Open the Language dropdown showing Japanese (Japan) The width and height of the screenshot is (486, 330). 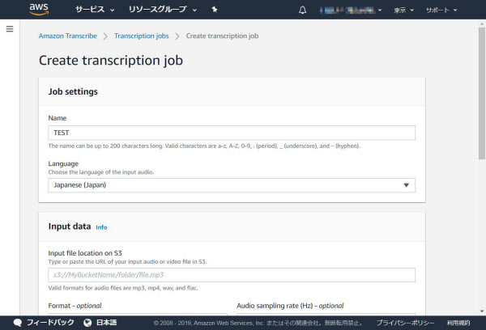pos(232,185)
